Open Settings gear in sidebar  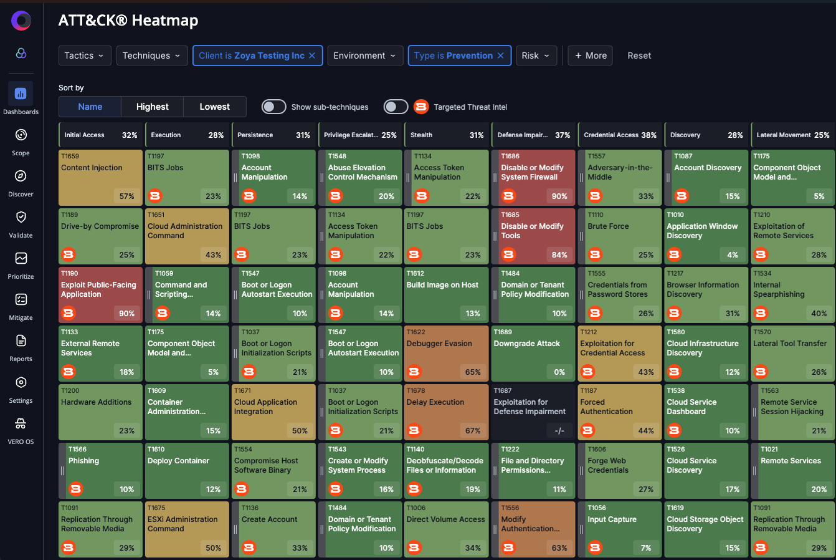21,383
